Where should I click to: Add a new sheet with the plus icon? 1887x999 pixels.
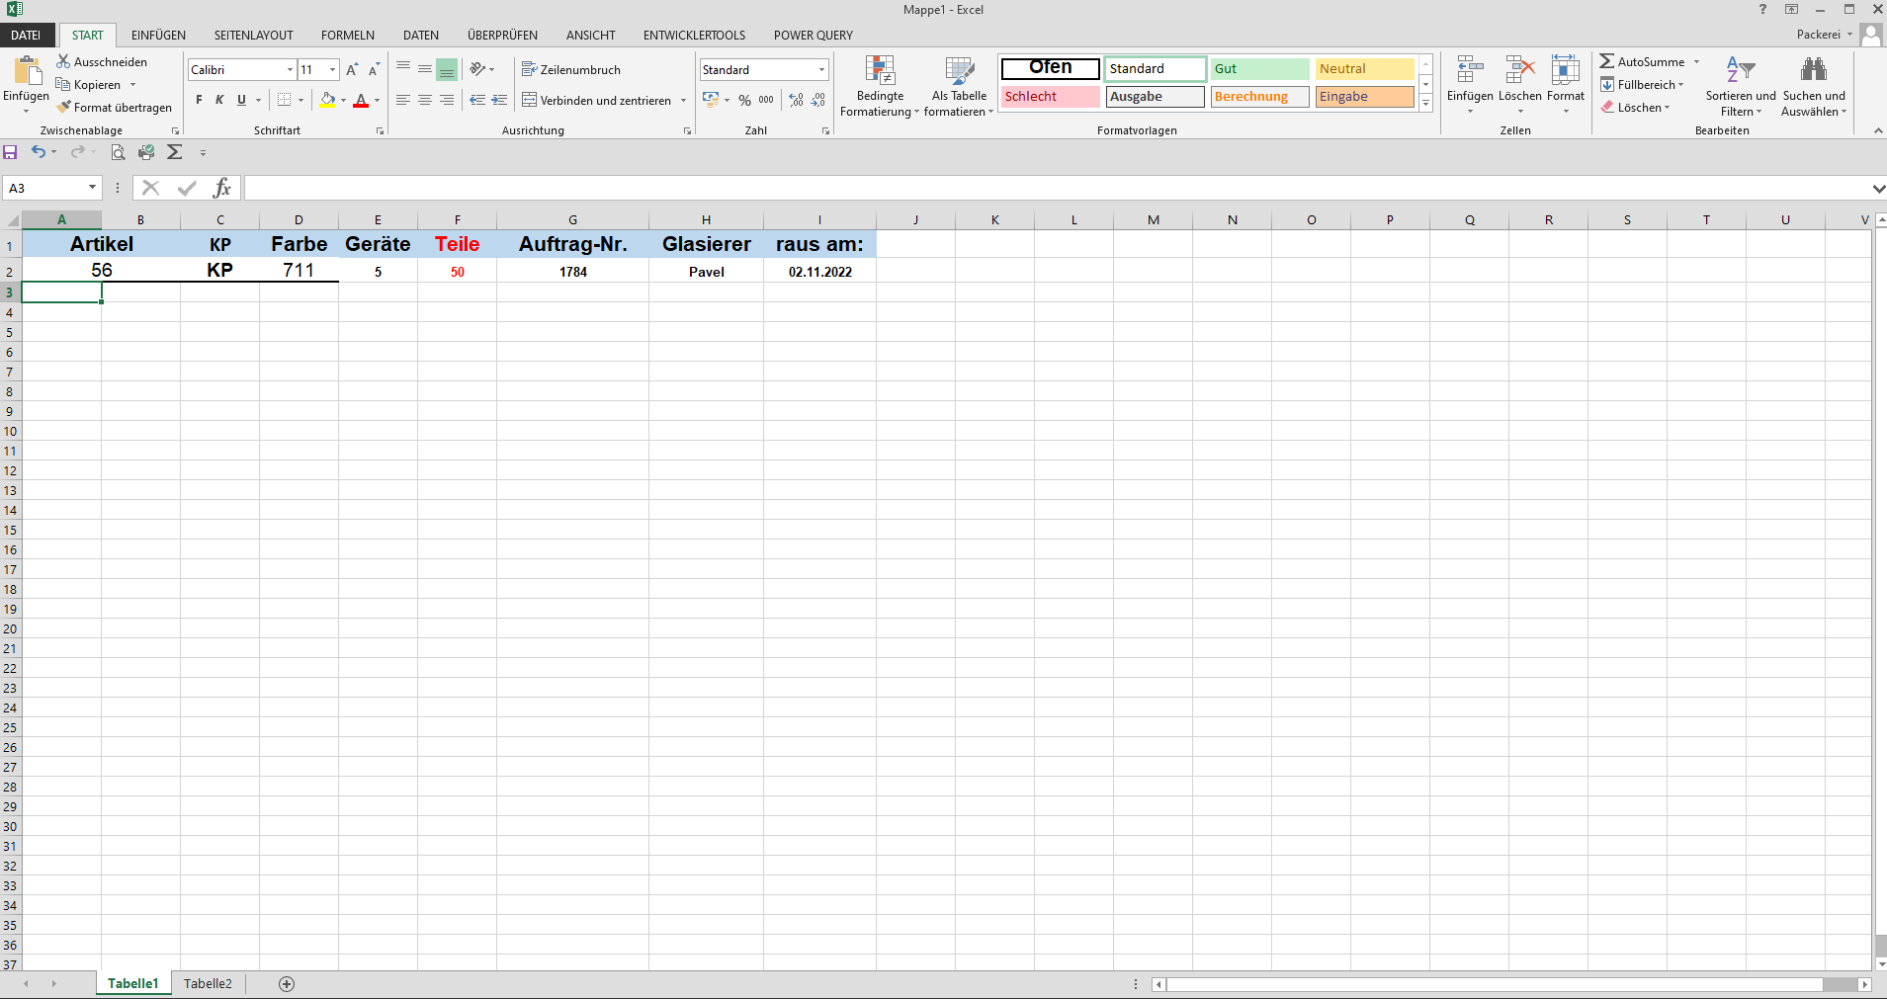click(x=287, y=983)
